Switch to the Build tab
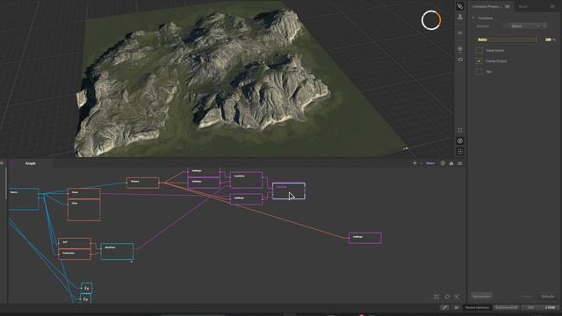562x316 pixels. (x=523, y=6)
